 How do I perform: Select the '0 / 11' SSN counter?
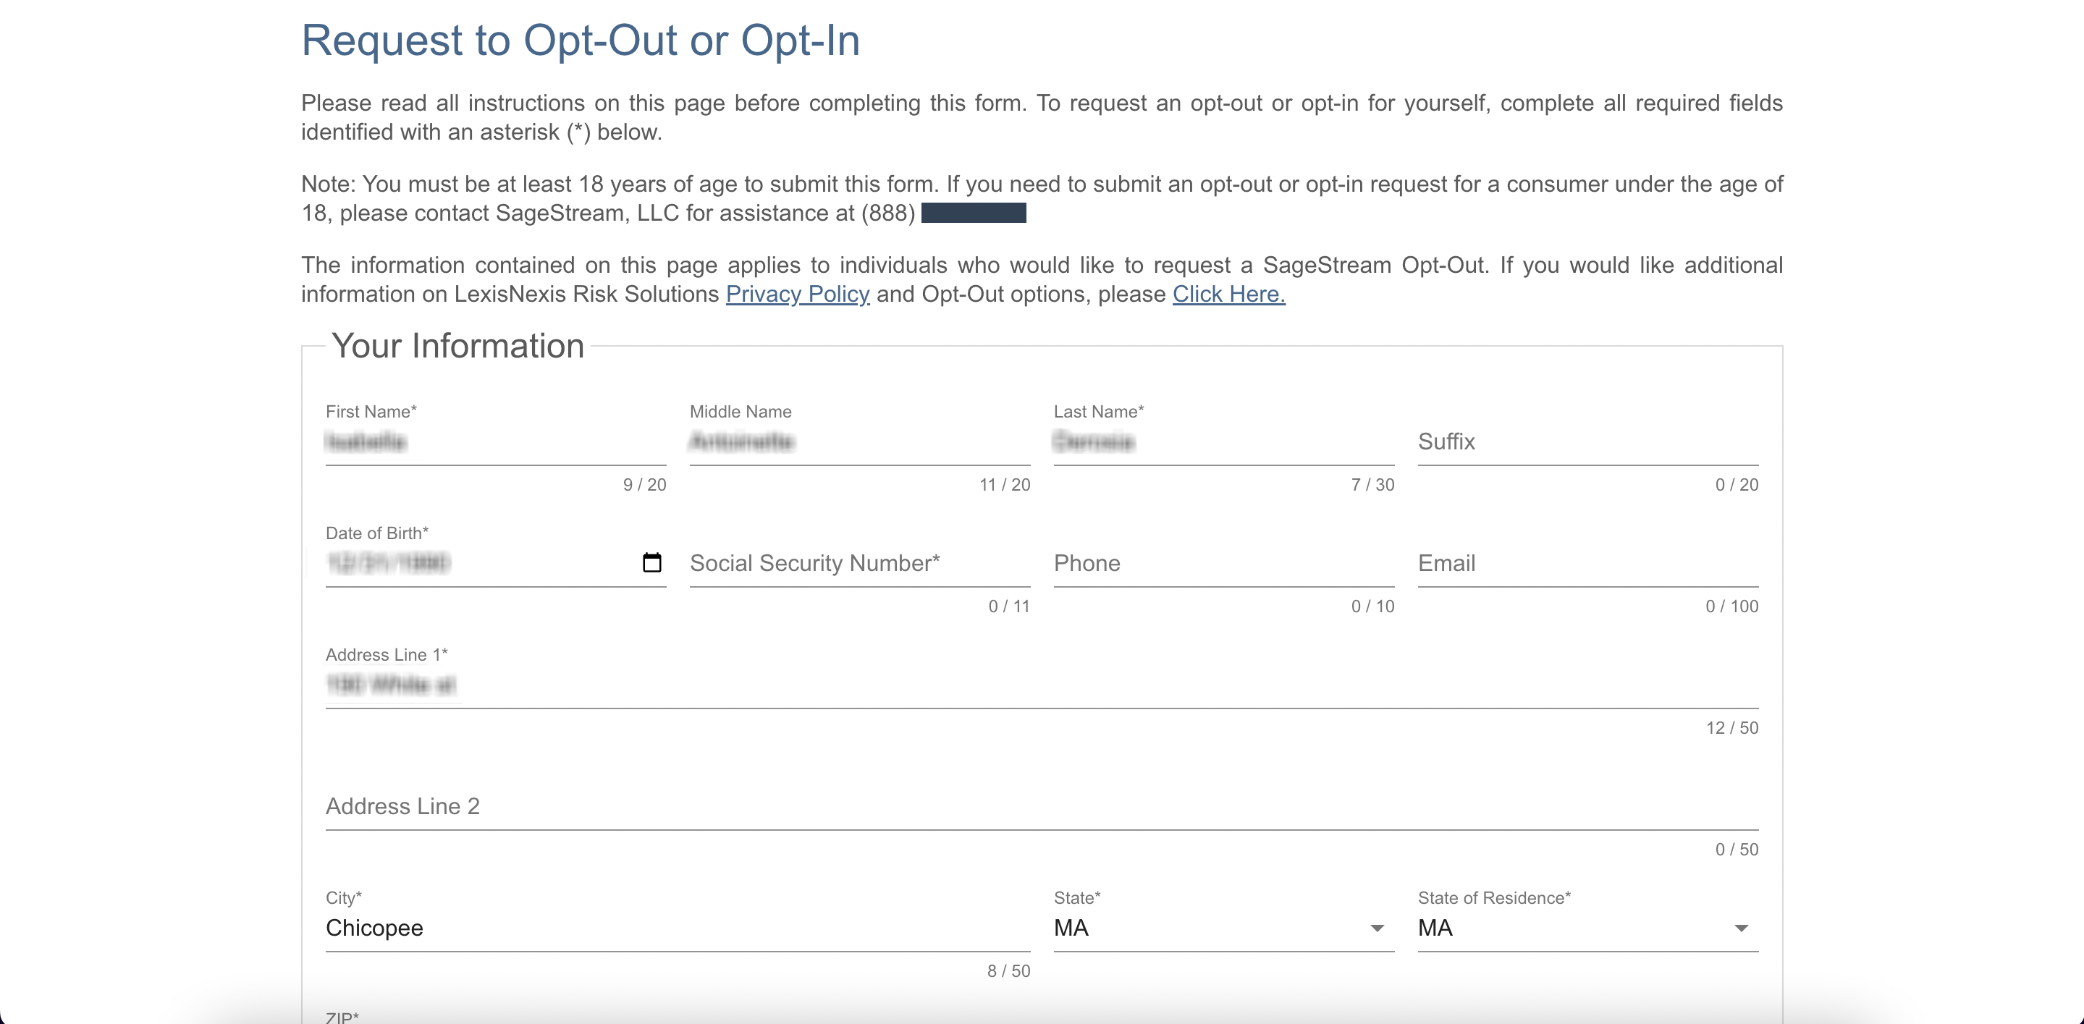1008,606
